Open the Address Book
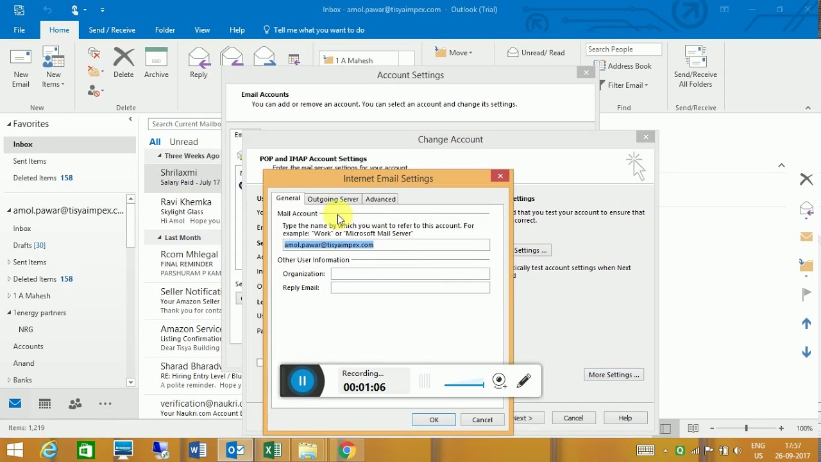 (x=623, y=66)
